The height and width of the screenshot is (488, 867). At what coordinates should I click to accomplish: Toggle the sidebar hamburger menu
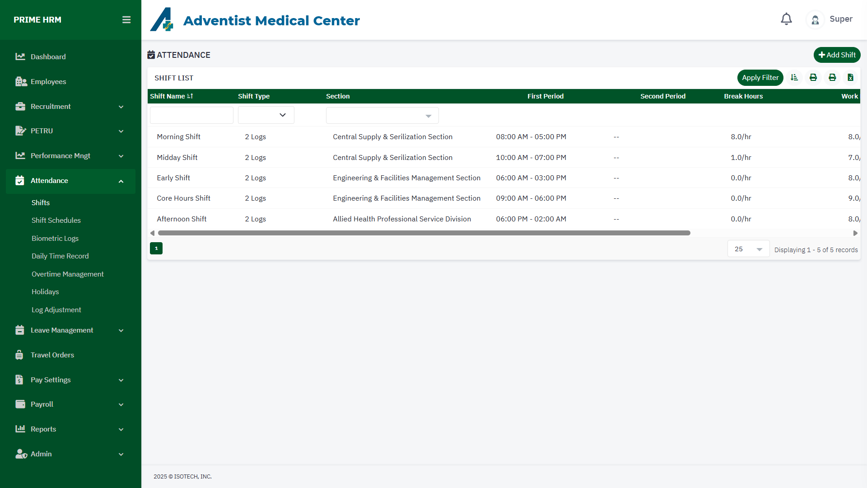coord(126,20)
